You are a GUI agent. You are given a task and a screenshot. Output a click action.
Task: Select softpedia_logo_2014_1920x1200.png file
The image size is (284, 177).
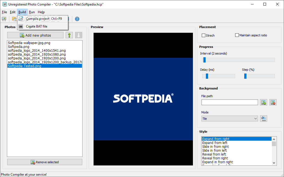pyautogui.click(x=45, y=58)
